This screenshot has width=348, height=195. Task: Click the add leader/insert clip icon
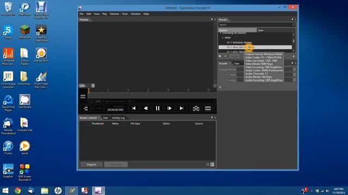pyautogui.click(x=86, y=108)
